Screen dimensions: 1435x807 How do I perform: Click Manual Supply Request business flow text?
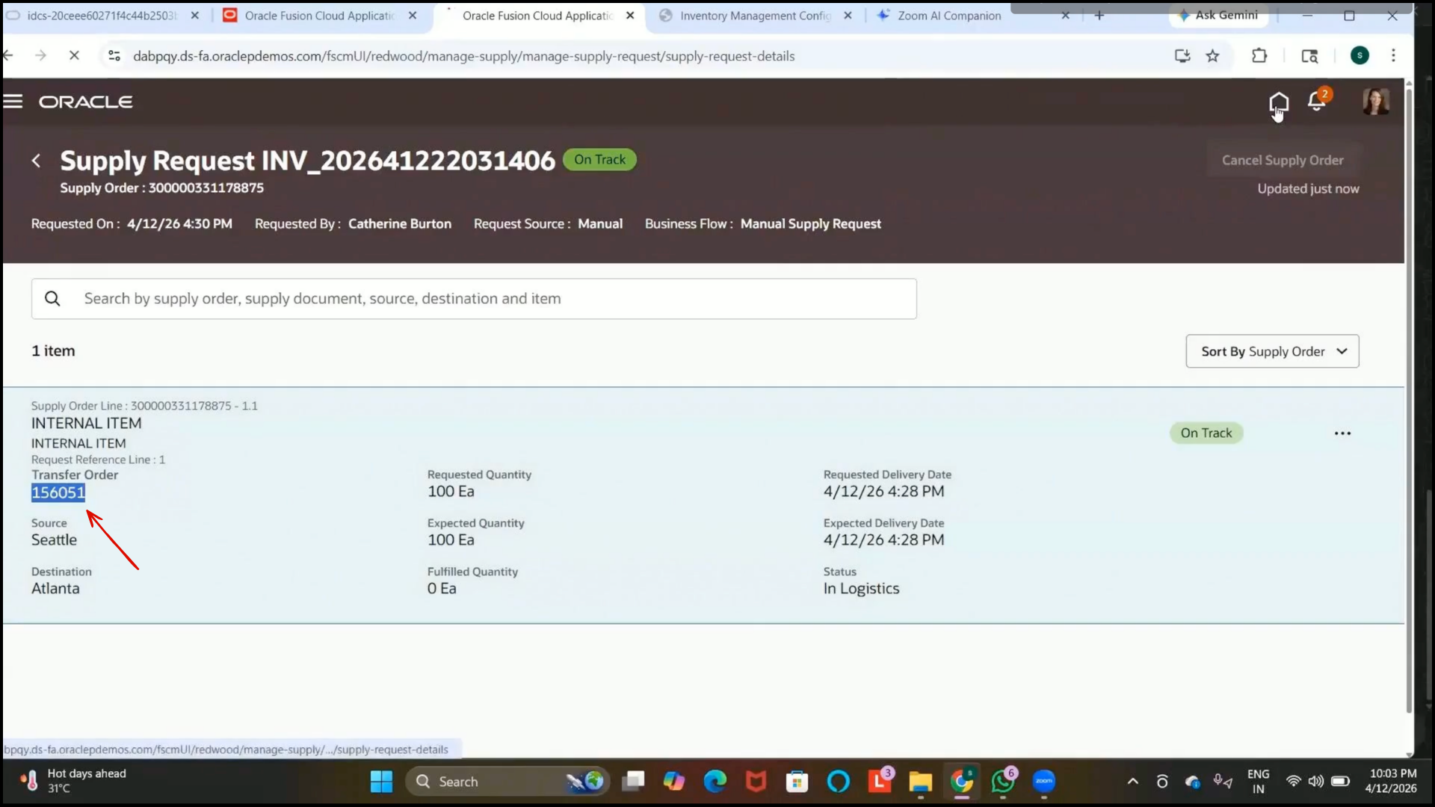click(811, 223)
